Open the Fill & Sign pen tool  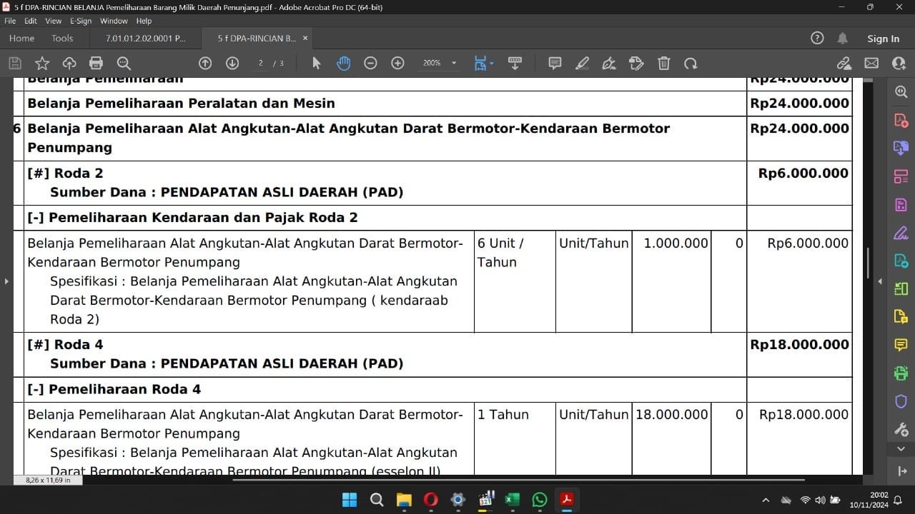(x=609, y=63)
